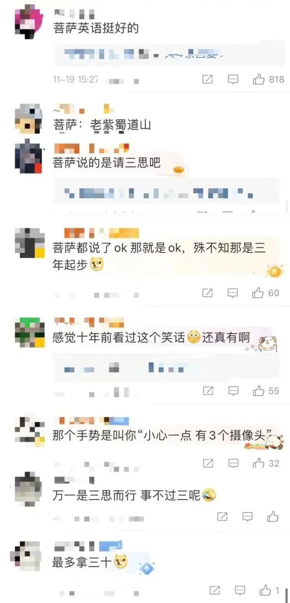Reply to the 三年起步 comment
Viewport: 290px width, 603px height.
[x=232, y=293]
